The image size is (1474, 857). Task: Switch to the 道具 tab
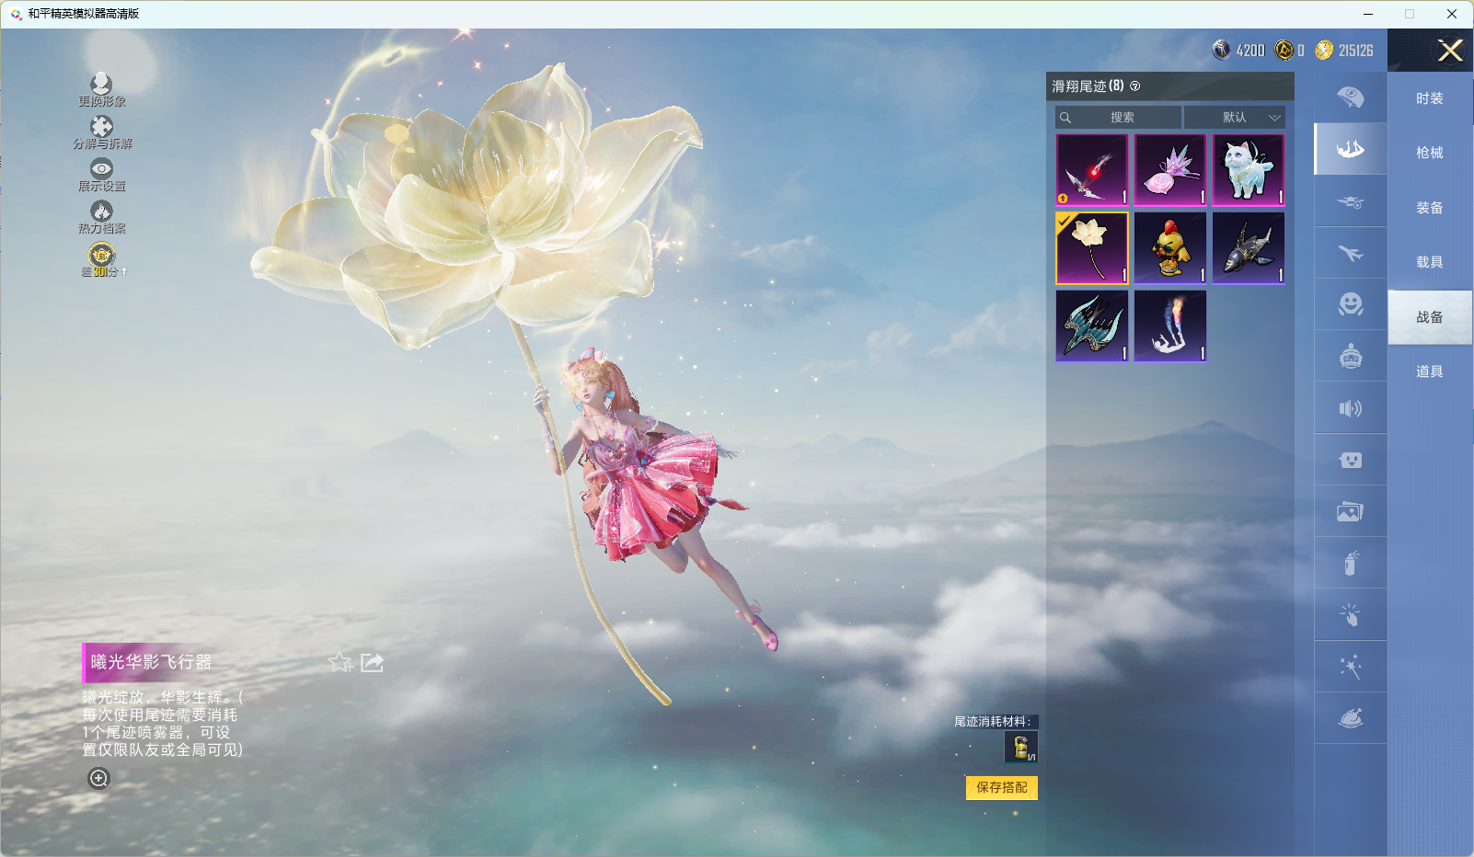click(1430, 371)
